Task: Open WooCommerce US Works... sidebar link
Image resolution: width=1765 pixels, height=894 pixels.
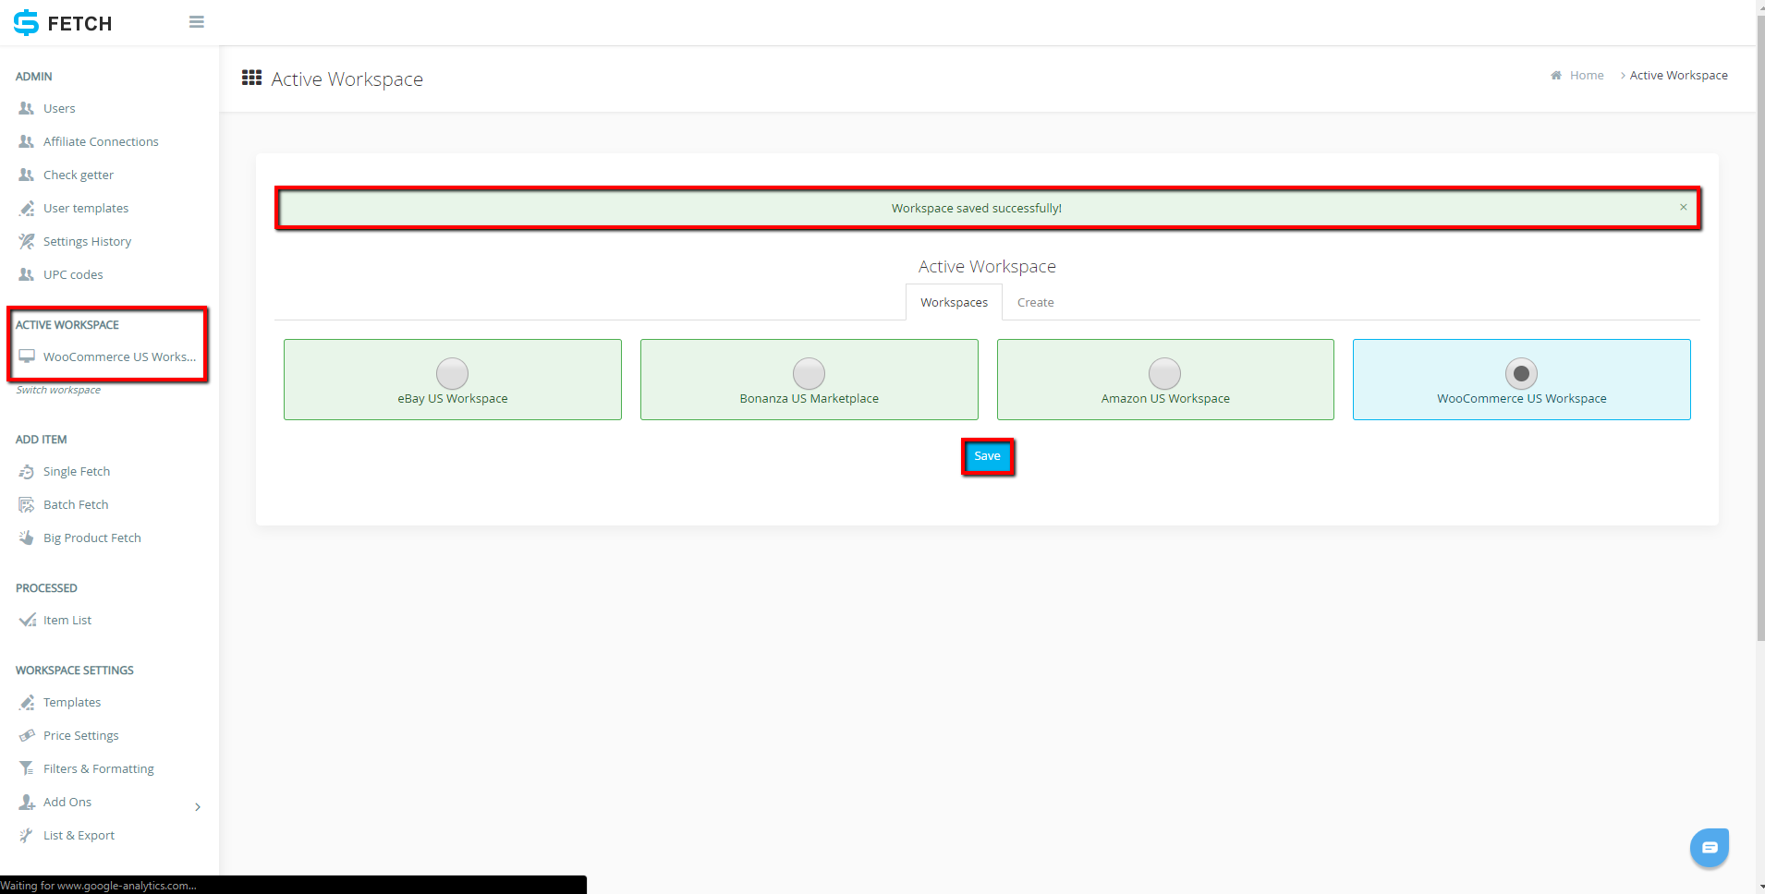Action: (119, 356)
